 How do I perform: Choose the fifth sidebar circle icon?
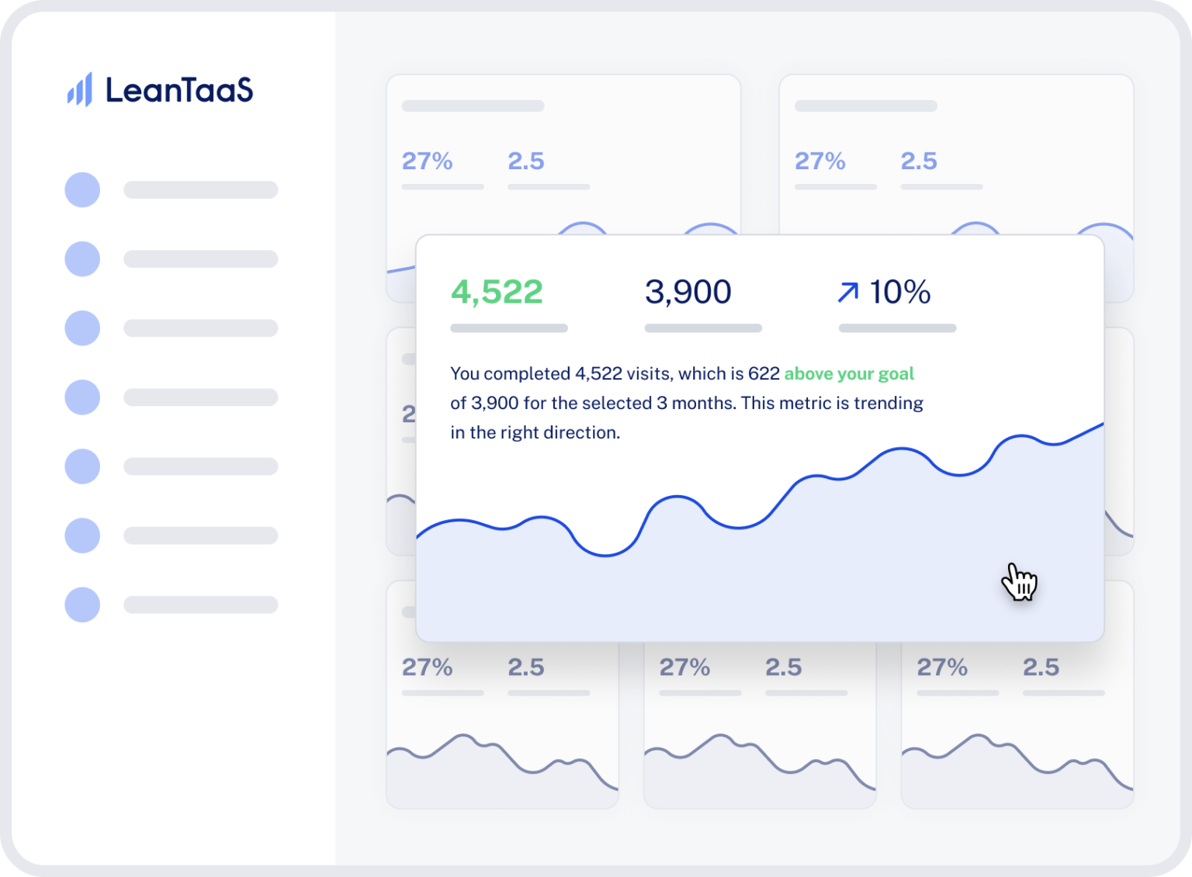click(x=82, y=466)
